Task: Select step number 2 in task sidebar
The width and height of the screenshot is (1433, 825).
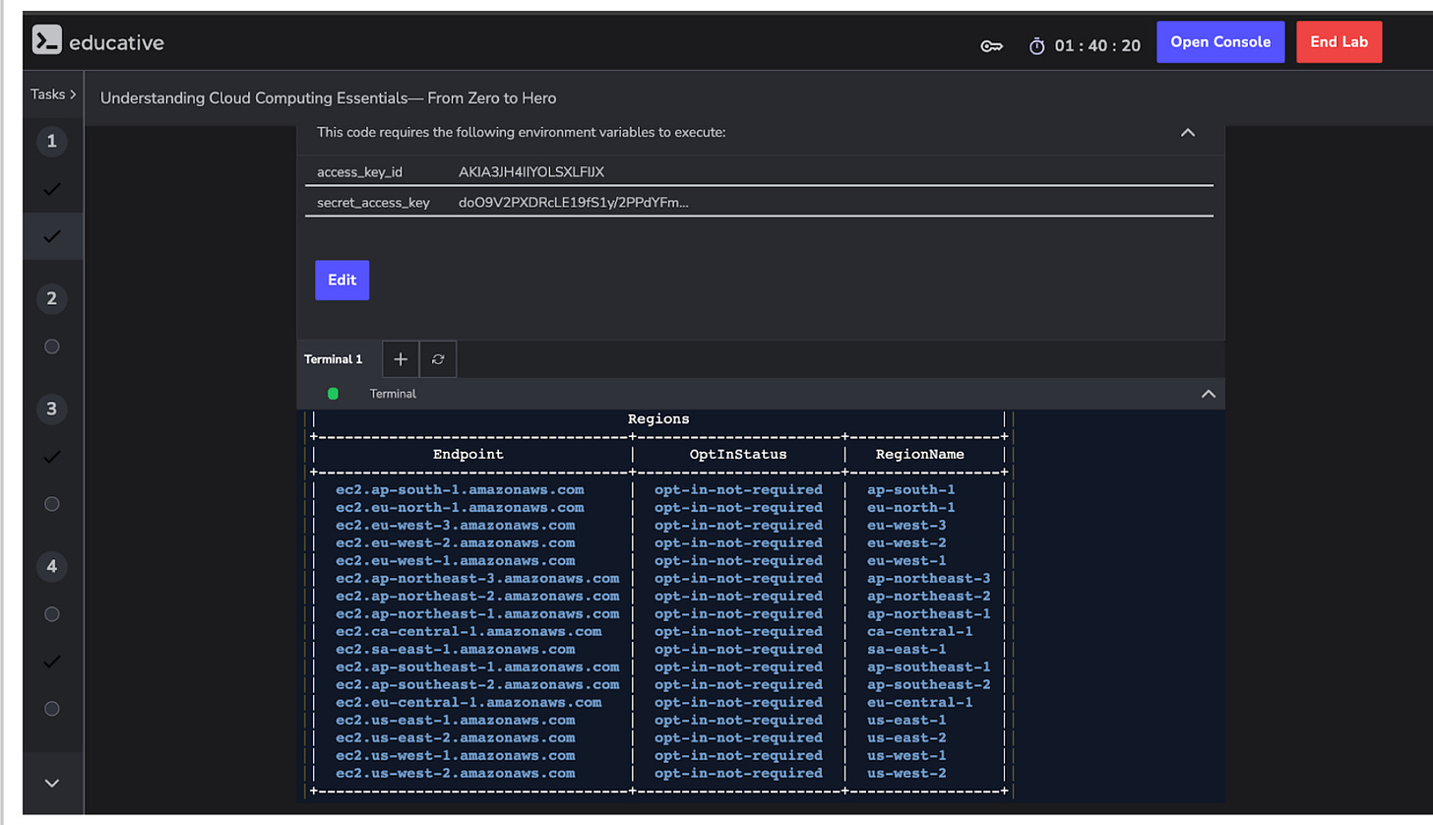Action: coord(52,299)
